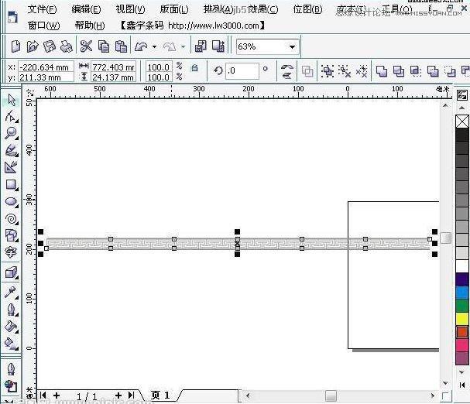470x404 pixels.
Task: Go to first page button
Action: click(43, 395)
